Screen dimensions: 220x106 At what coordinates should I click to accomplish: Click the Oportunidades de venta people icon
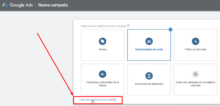149,41
